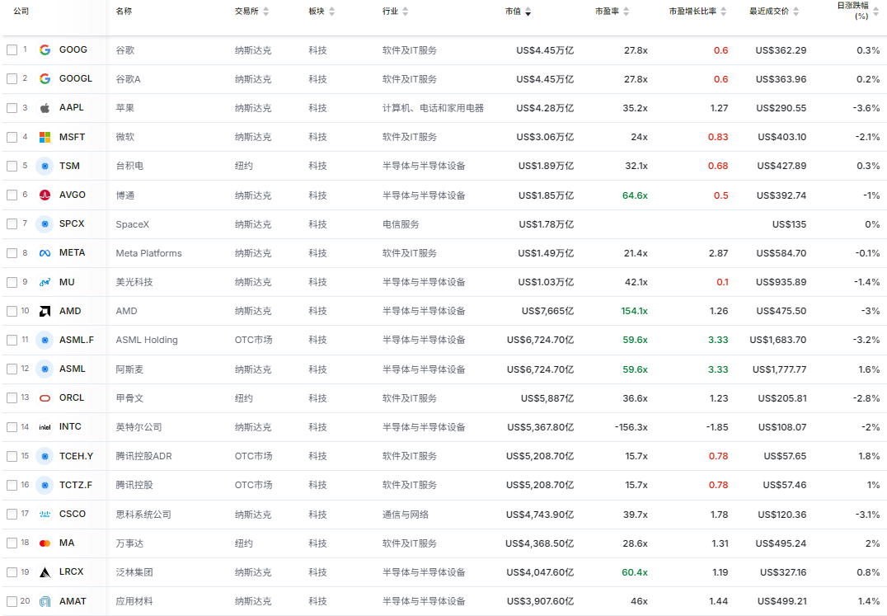Open the INTC ticker link
Viewport: 887px width, 616px height.
pos(70,427)
